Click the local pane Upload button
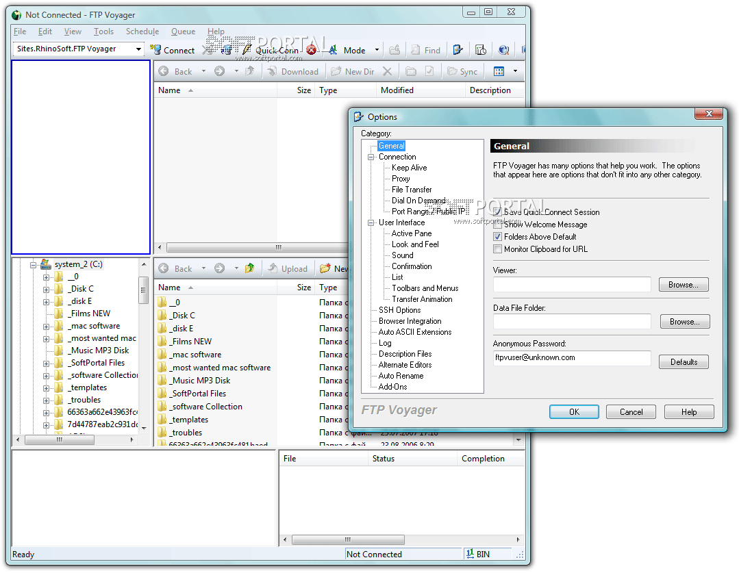Image resolution: width=739 pixels, height=573 pixels. coord(288,268)
